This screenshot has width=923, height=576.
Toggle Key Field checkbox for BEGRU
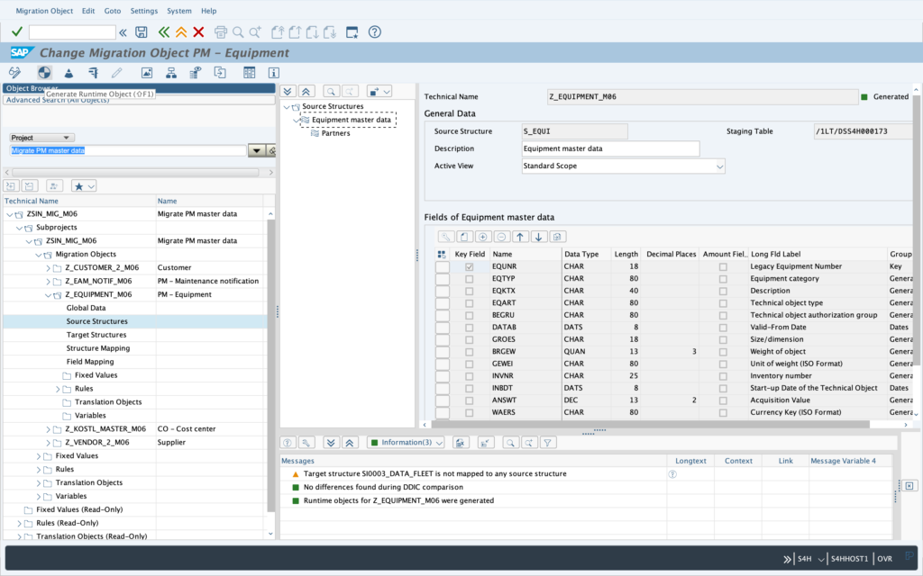(x=469, y=316)
